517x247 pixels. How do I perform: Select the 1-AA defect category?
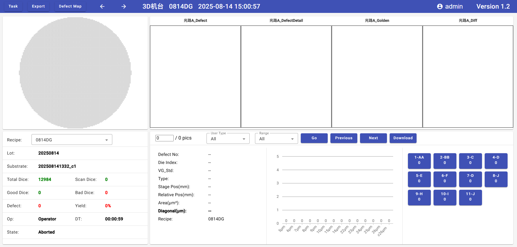click(419, 160)
